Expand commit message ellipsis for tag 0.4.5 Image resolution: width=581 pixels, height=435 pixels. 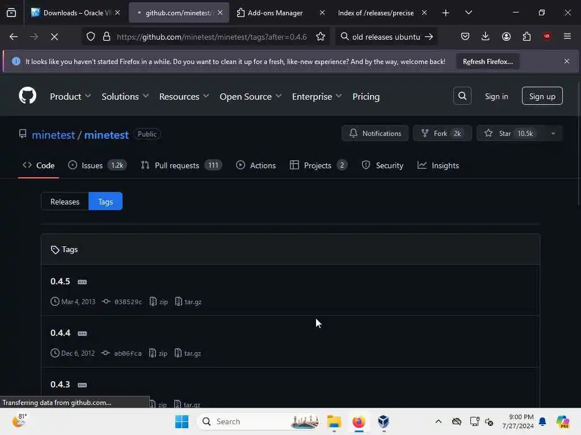click(x=82, y=282)
